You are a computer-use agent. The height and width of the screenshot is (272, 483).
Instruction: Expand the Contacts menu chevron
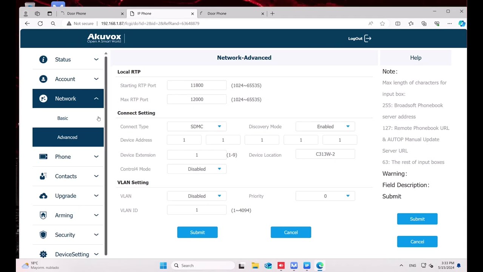pos(96,176)
